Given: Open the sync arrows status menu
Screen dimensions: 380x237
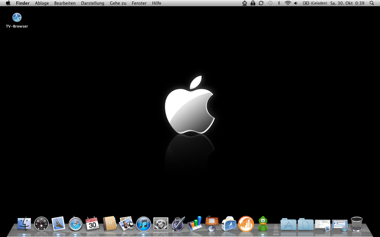Looking at the screenshot, I should tap(261, 3).
